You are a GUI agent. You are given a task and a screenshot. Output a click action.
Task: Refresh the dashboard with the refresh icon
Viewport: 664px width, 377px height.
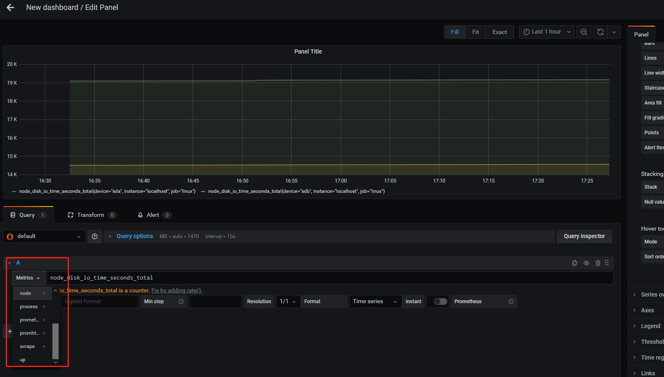[600, 32]
